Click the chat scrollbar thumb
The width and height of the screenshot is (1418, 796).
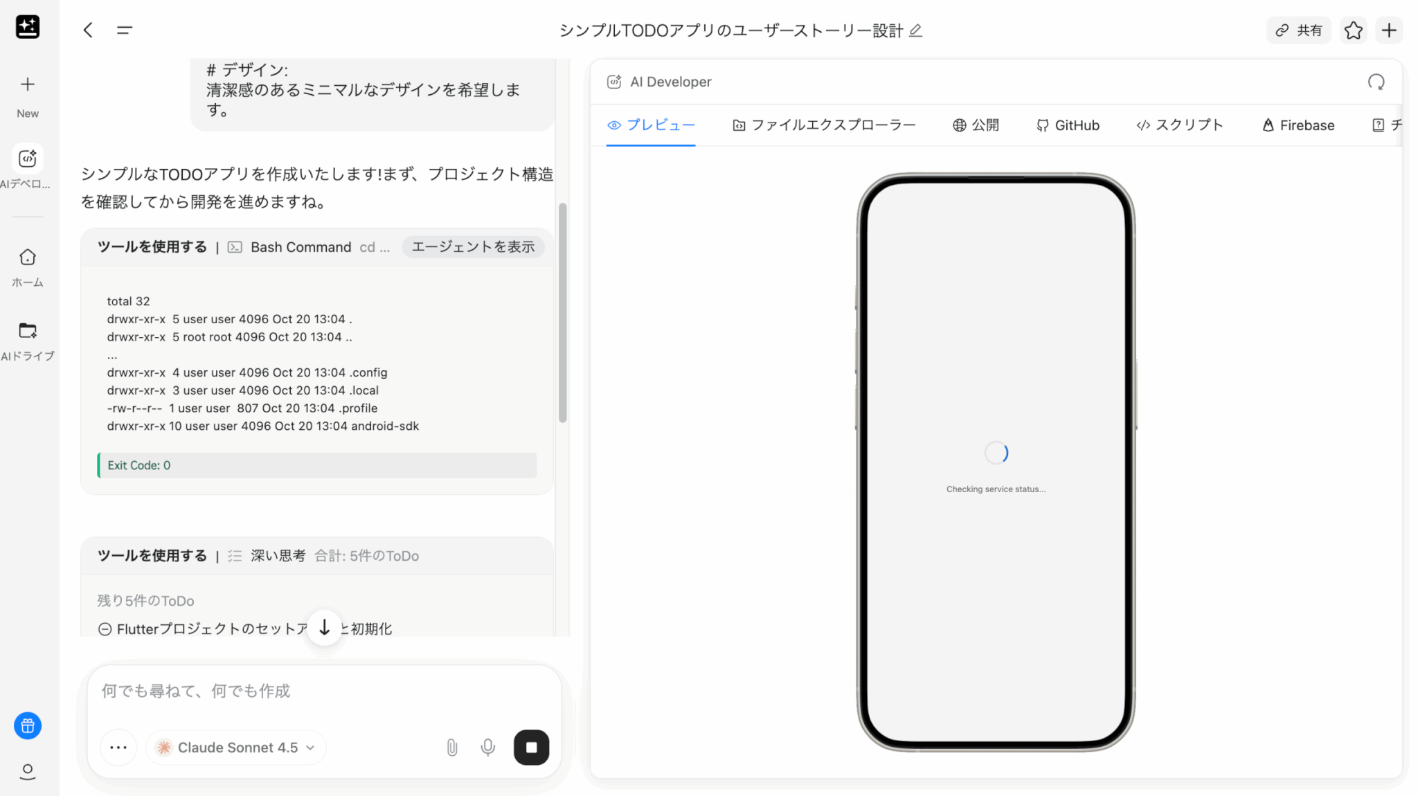click(563, 311)
